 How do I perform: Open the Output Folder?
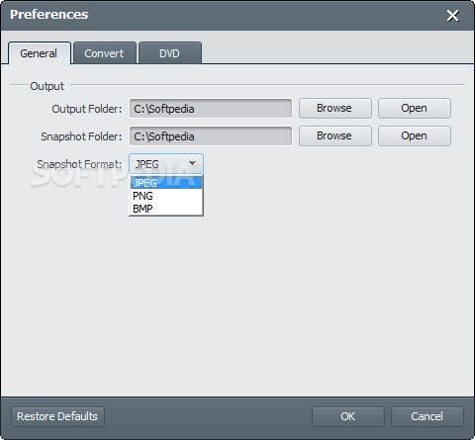[x=415, y=108]
